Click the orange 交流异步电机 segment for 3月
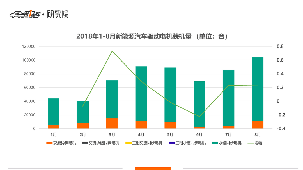This screenshot has height=170, width=303. tap(112, 123)
